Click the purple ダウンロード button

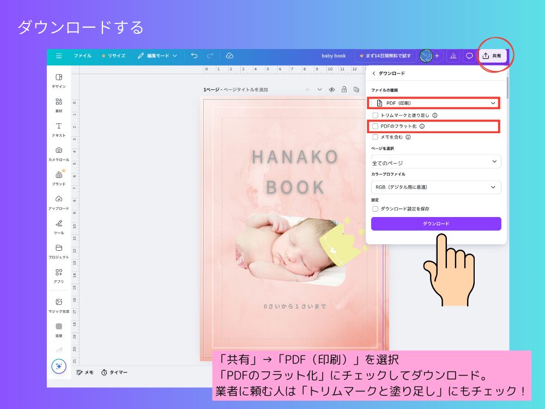coord(435,224)
